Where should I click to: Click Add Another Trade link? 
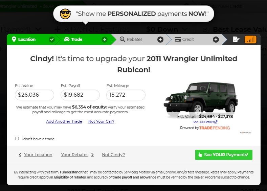[64, 121]
